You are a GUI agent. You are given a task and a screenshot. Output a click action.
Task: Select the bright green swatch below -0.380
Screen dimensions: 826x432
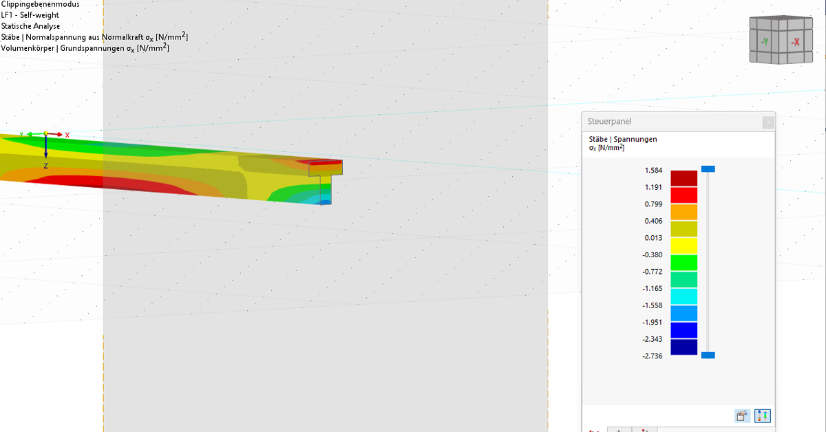pos(684,263)
